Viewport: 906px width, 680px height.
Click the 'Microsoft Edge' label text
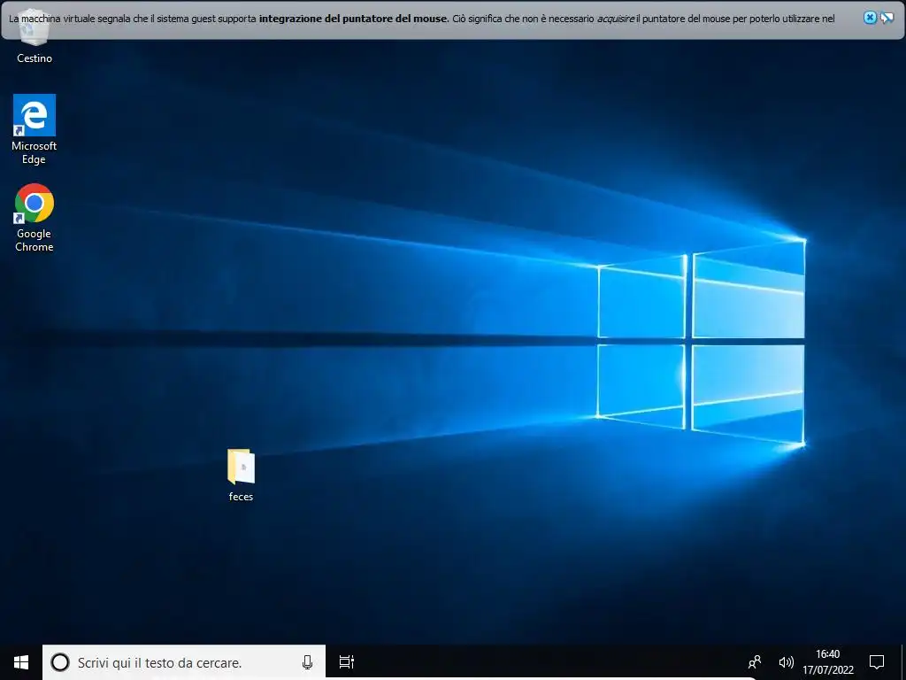click(x=35, y=152)
